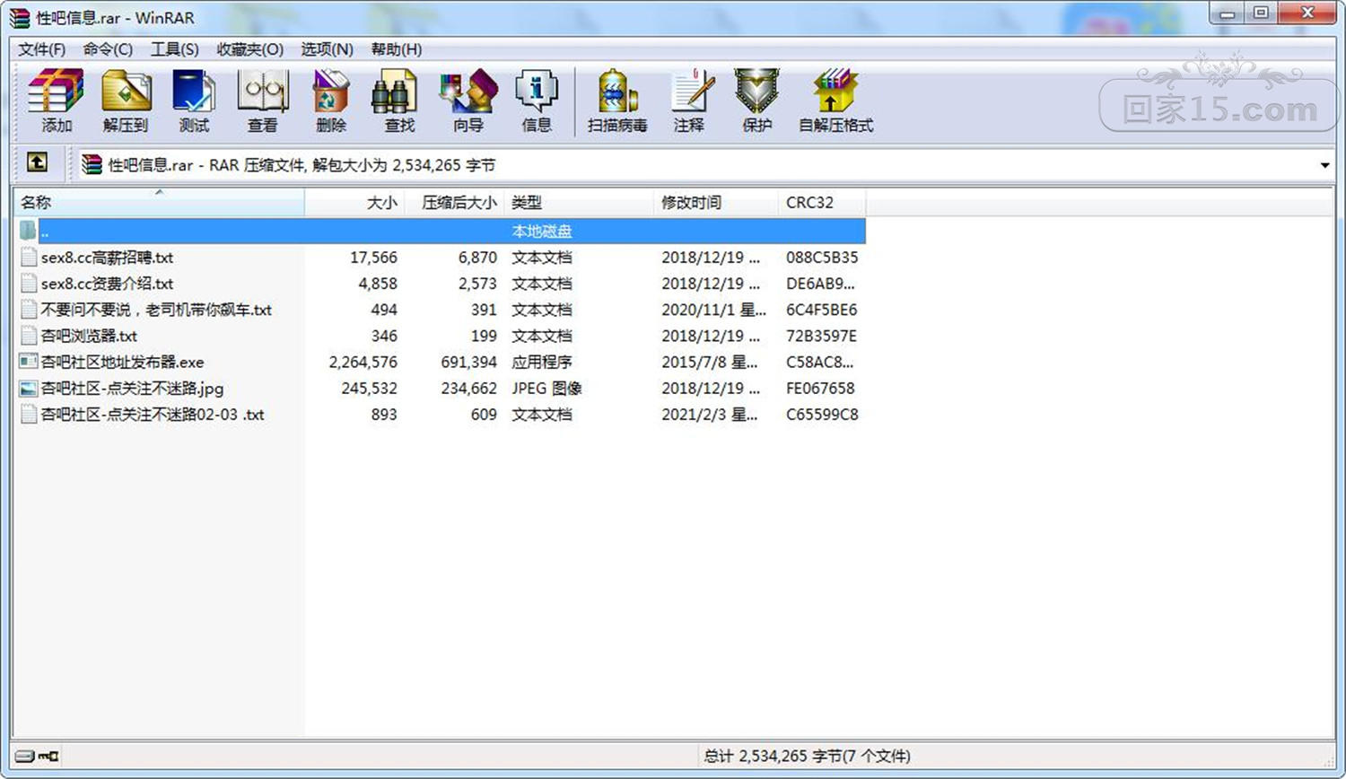Click the Virus Scan (扫描病毒) icon
Viewport: 1346px width, 779px height.
617,101
